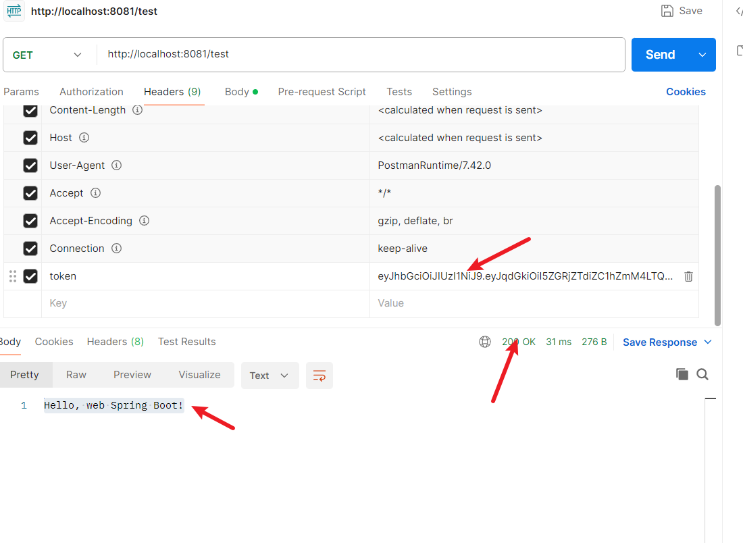Switch to response Test Results tab
This screenshot has width=743, height=543.
tap(186, 342)
